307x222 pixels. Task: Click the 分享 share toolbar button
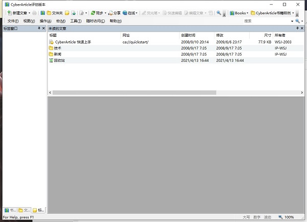[114, 13]
